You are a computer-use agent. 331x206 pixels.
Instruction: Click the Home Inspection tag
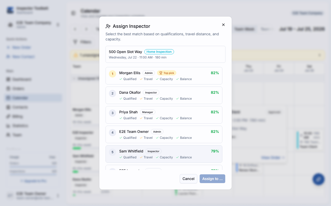[159, 52]
